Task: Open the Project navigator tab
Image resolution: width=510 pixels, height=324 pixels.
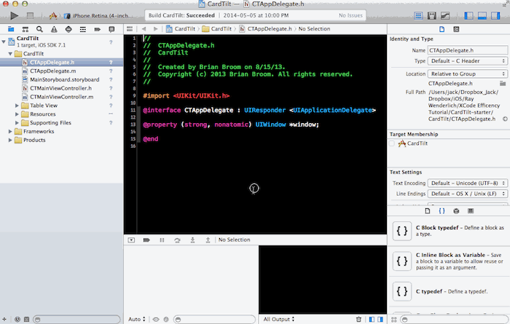Action: 11,29
